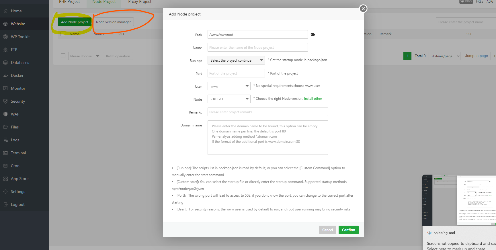This screenshot has height=250, width=496.
Task: Click the Terminal icon in sidebar
Action: [5, 153]
